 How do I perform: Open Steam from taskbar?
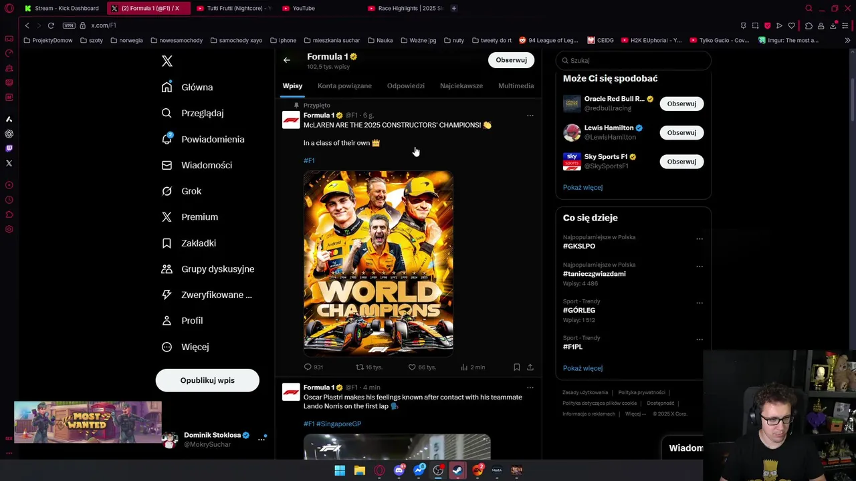pyautogui.click(x=457, y=470)
